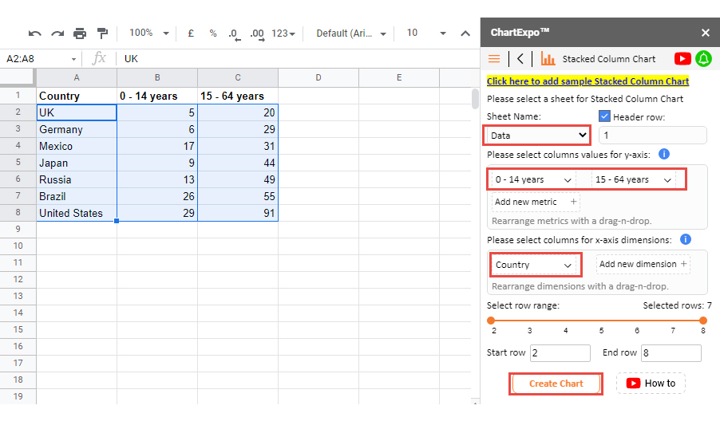
Task: Collapse toolbar with up chevron
Action: [x=465, y=33]
